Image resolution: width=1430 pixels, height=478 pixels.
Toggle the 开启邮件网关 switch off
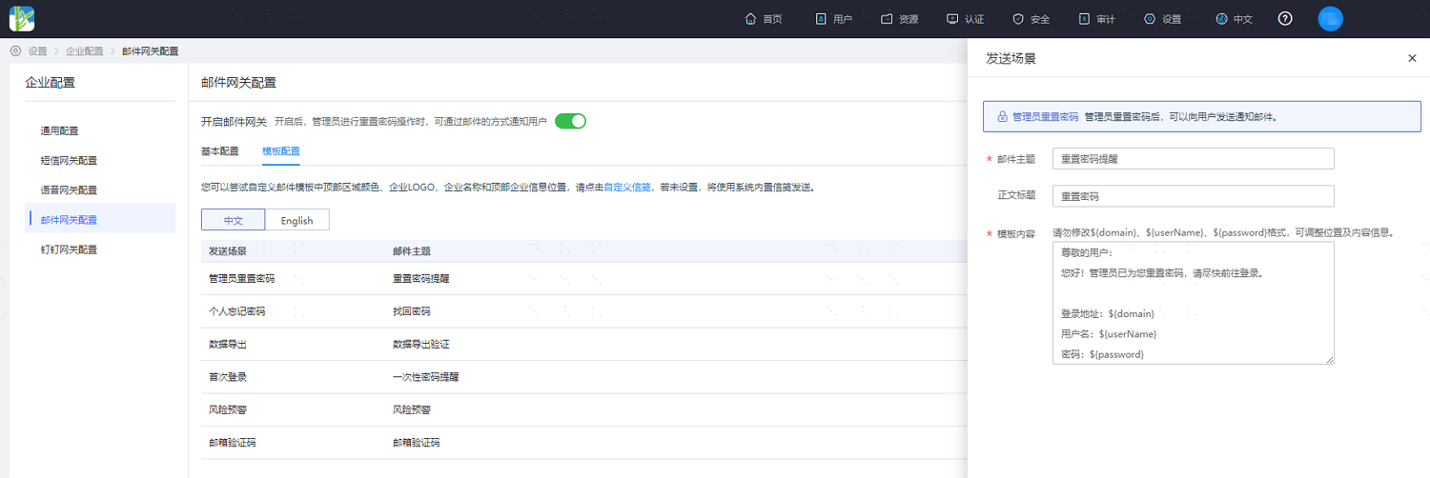[570, 121]
